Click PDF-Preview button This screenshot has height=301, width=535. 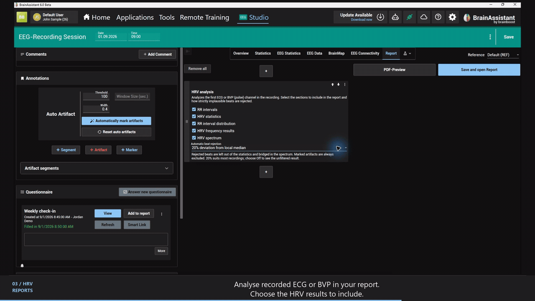(x=395, y=70)
